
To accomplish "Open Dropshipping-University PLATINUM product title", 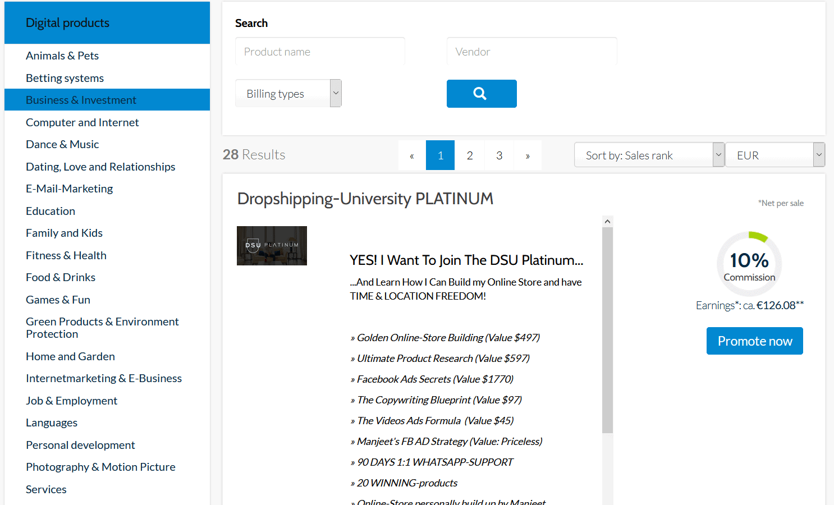I will pyautogui.click(x=365, y=199).
